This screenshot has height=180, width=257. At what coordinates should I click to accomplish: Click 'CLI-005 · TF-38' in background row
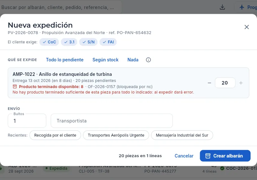(x=94, y=171)
